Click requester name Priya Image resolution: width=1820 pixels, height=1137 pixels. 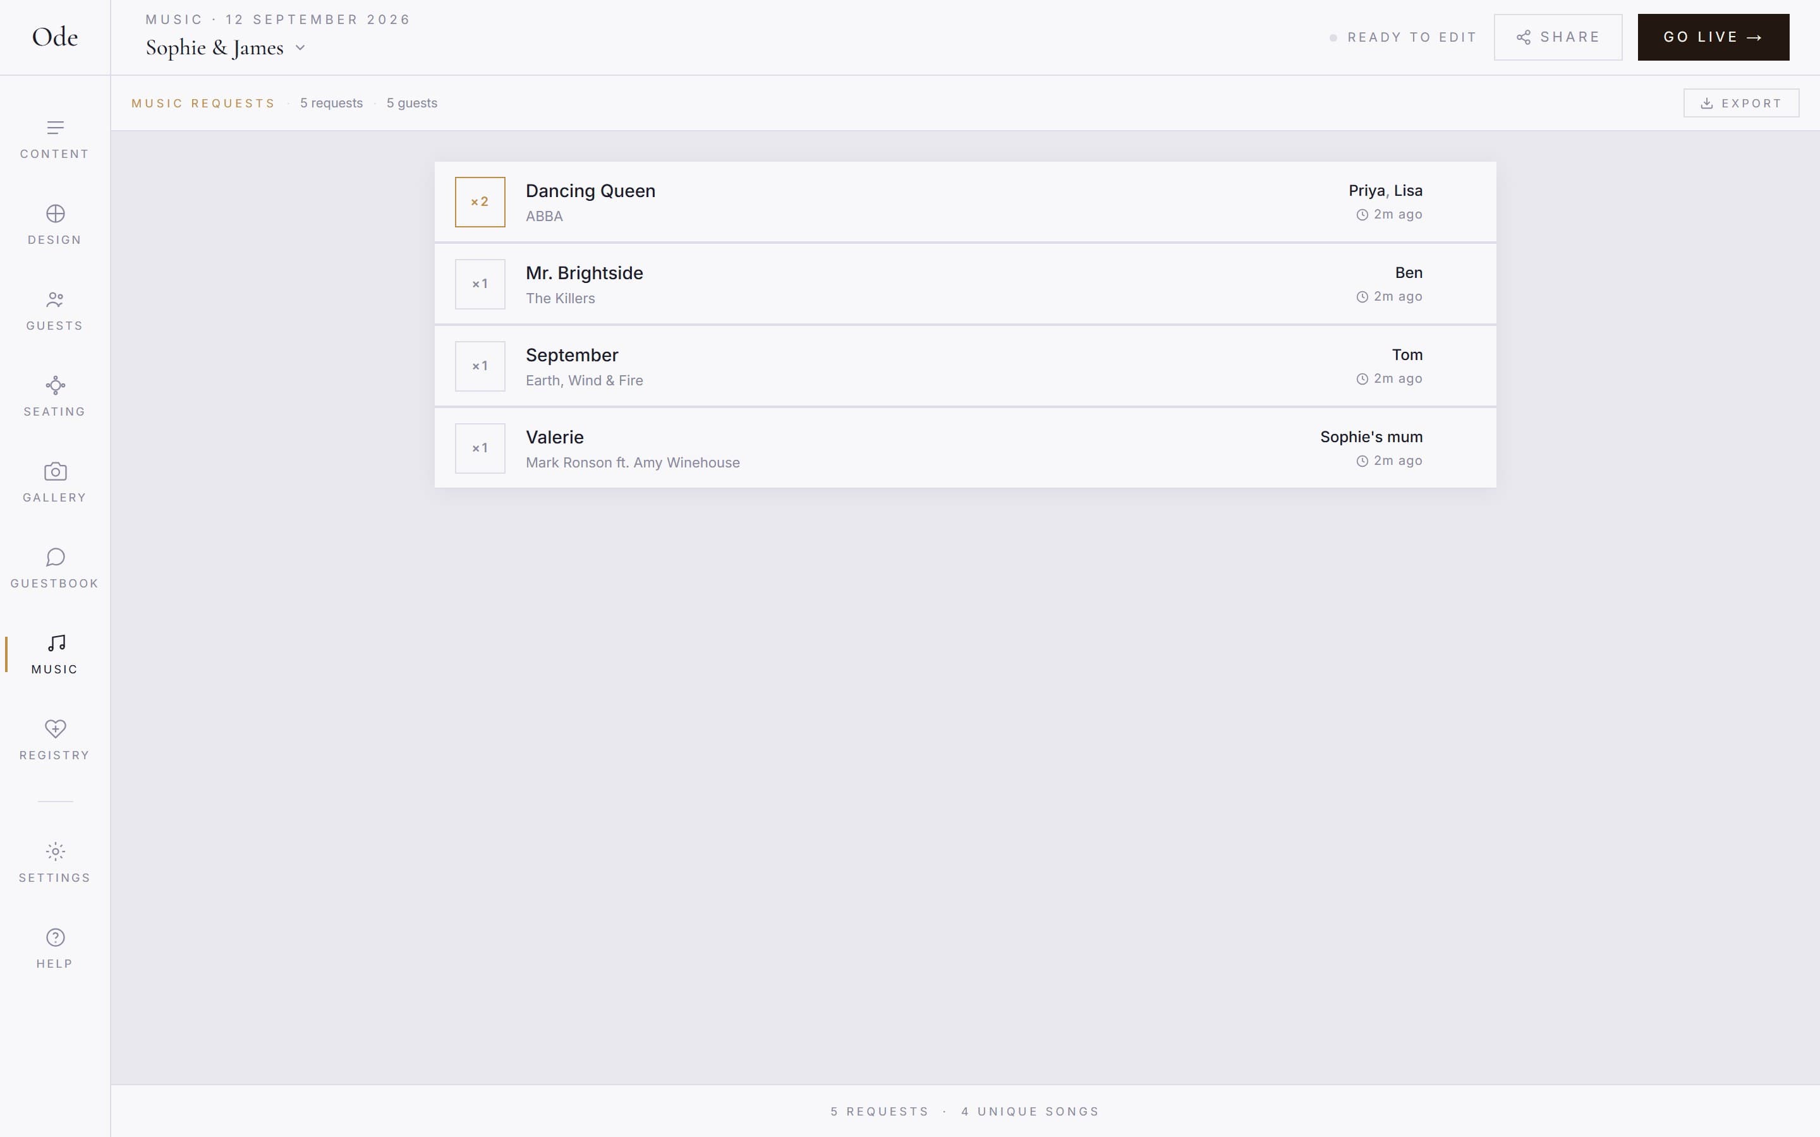[x=1366, y=191]
